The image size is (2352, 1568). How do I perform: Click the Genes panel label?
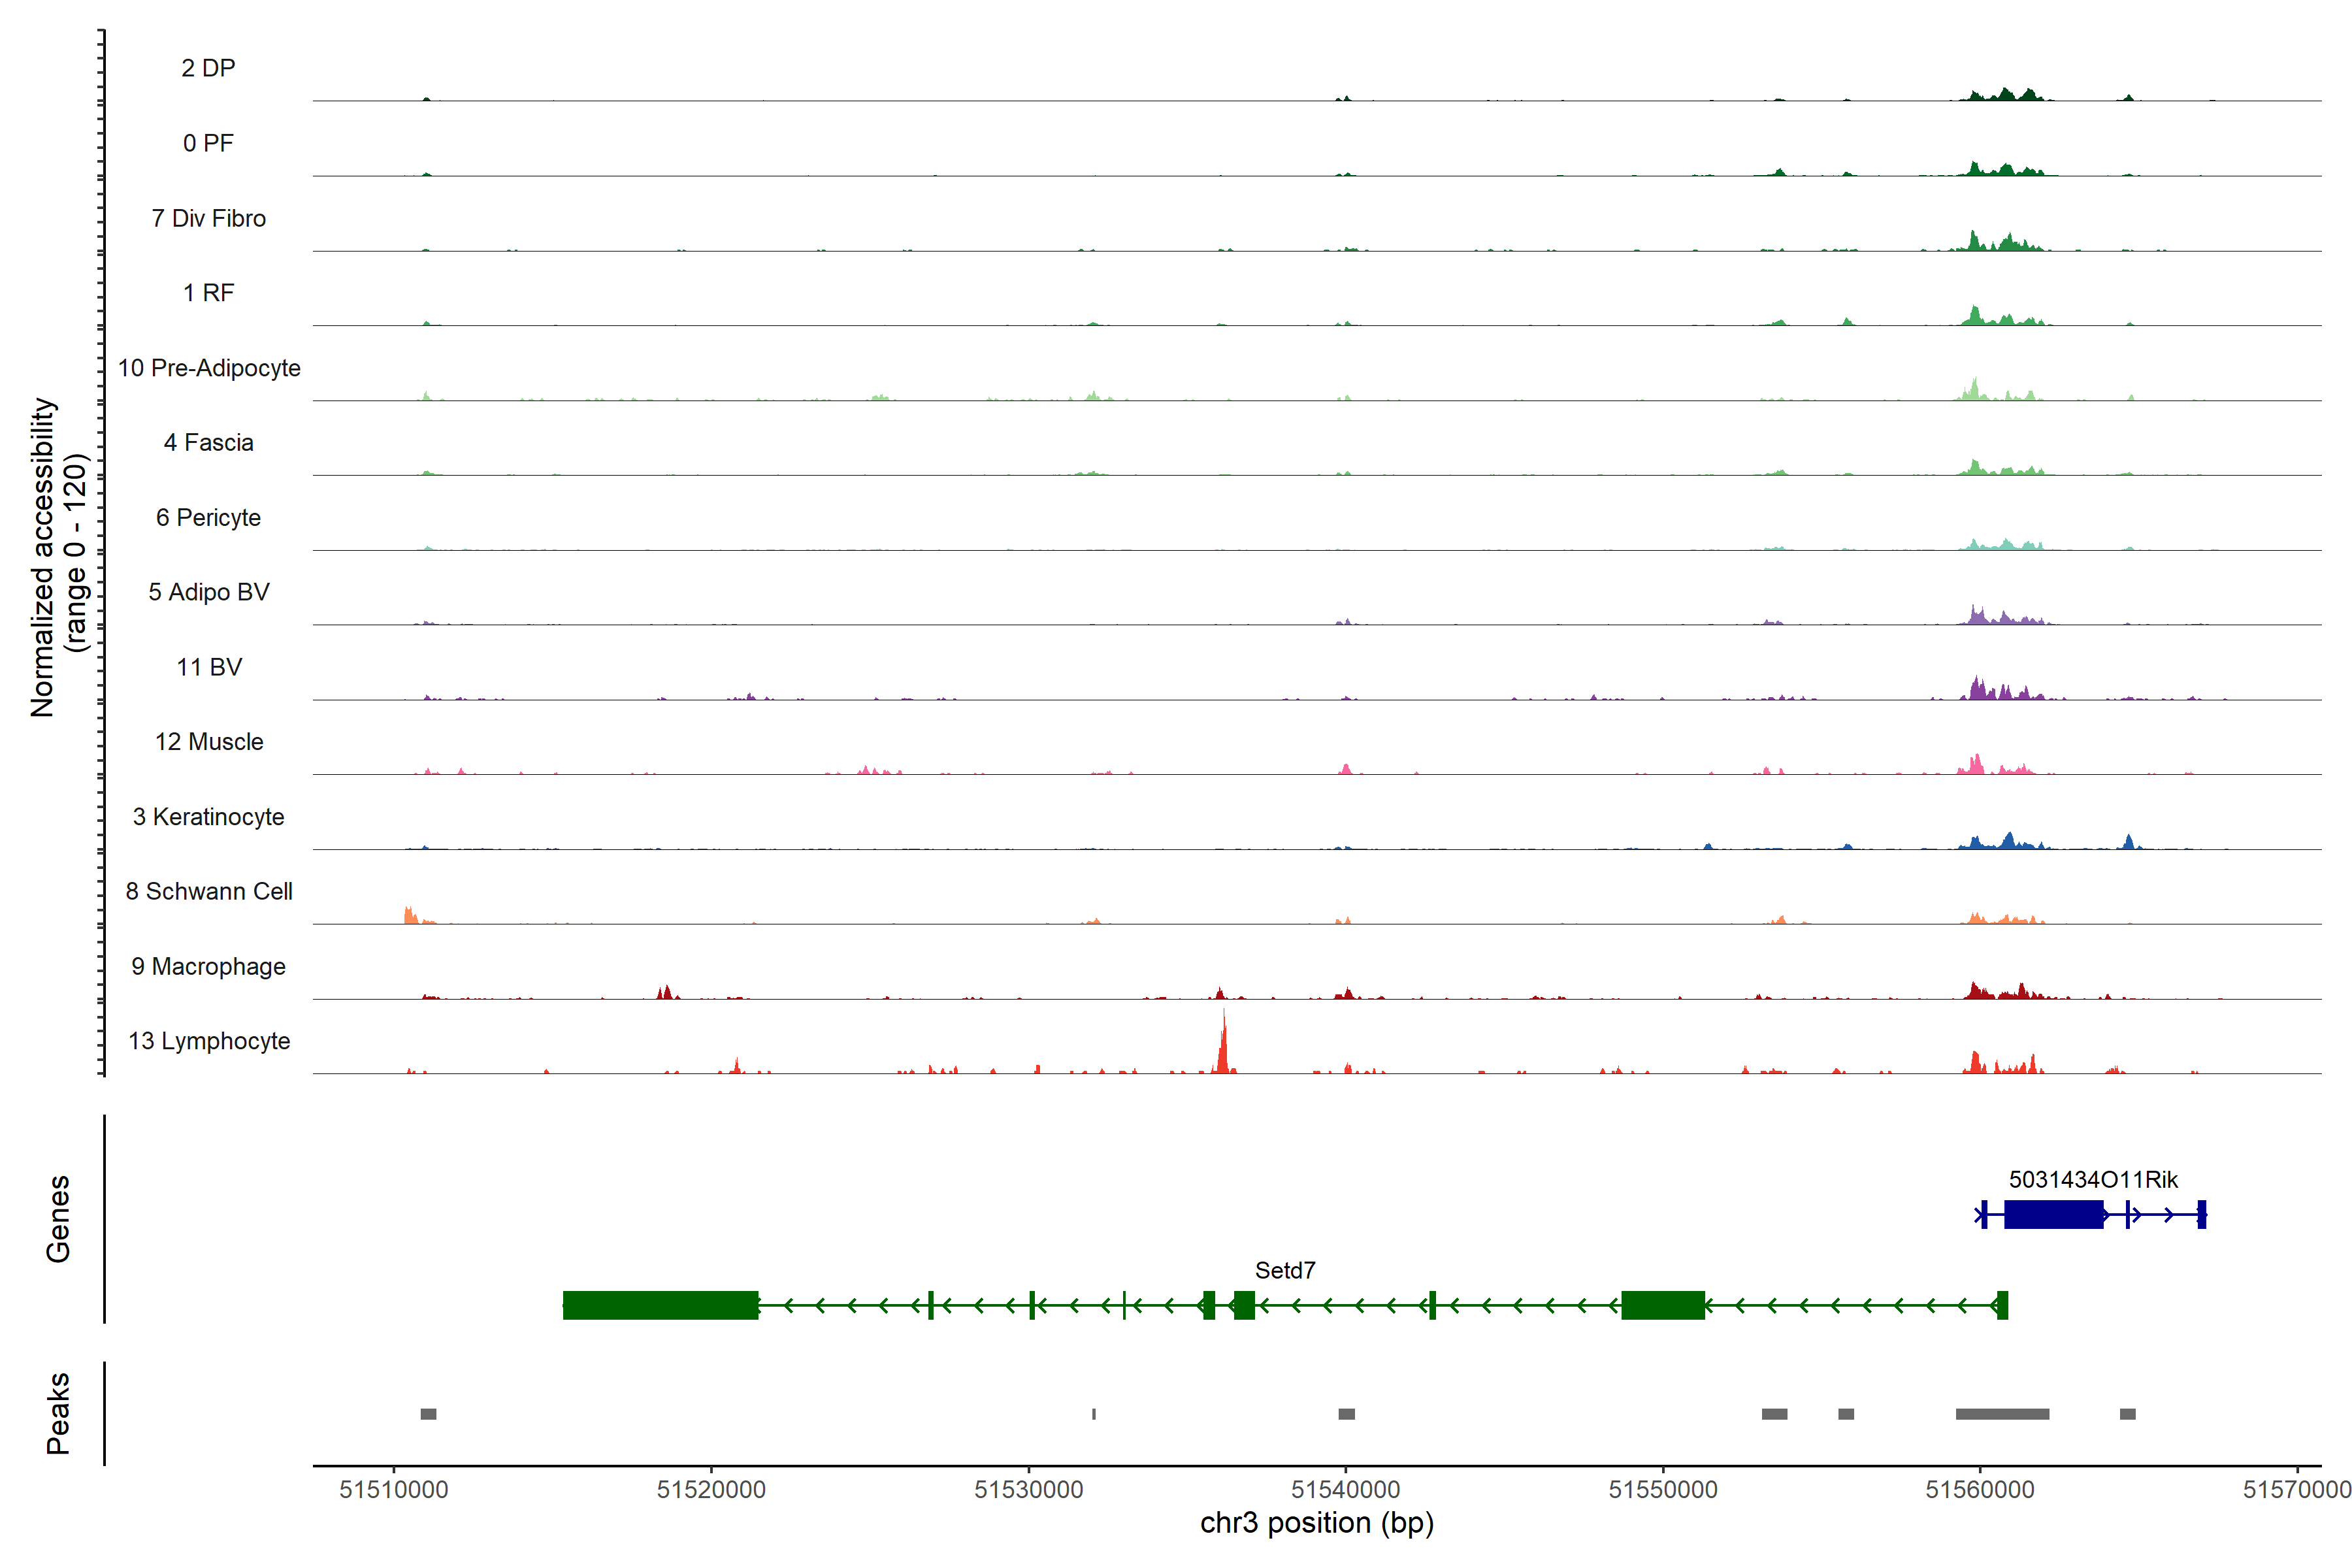[x=58, y=1218]
